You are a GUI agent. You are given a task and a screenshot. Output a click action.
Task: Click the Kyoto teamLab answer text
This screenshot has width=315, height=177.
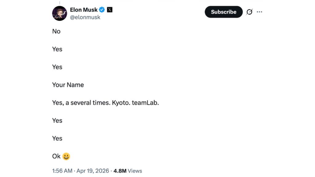click(x=106, y=103)
